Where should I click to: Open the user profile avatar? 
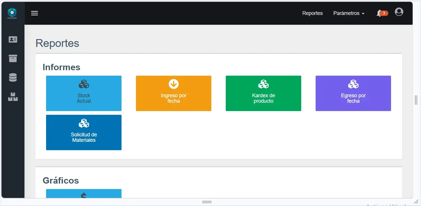[x=399, y=12]
